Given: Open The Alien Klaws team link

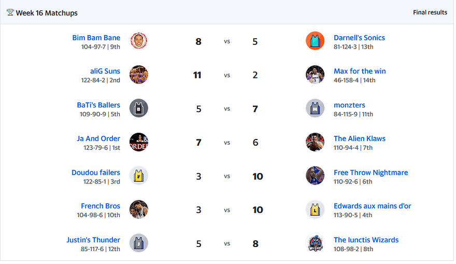Looking at the screenshot, I should 360,138.
